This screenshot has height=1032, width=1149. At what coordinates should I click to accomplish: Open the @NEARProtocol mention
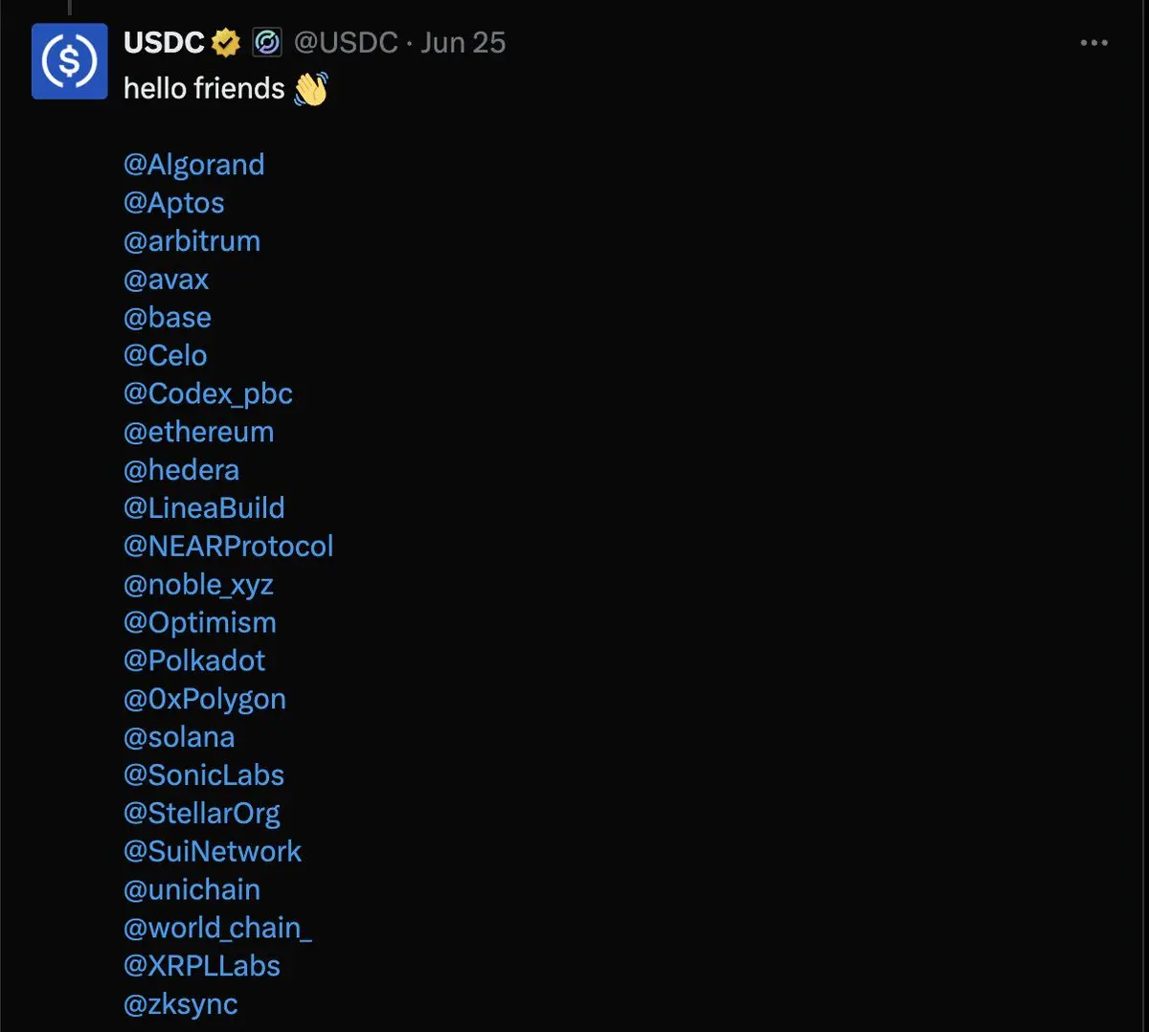tap(229, 547)
